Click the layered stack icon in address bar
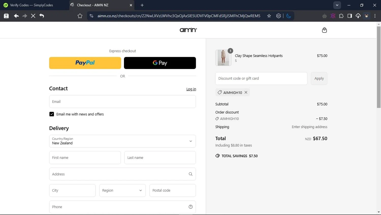This screenshot has width=381, height=215. click(279, 16)
